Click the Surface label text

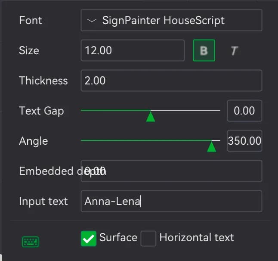118,237
